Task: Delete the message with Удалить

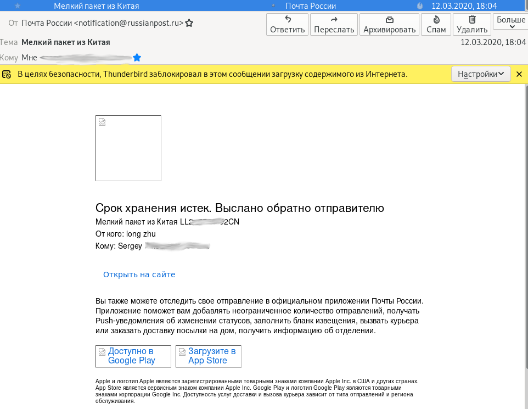Action: (472, 24)
